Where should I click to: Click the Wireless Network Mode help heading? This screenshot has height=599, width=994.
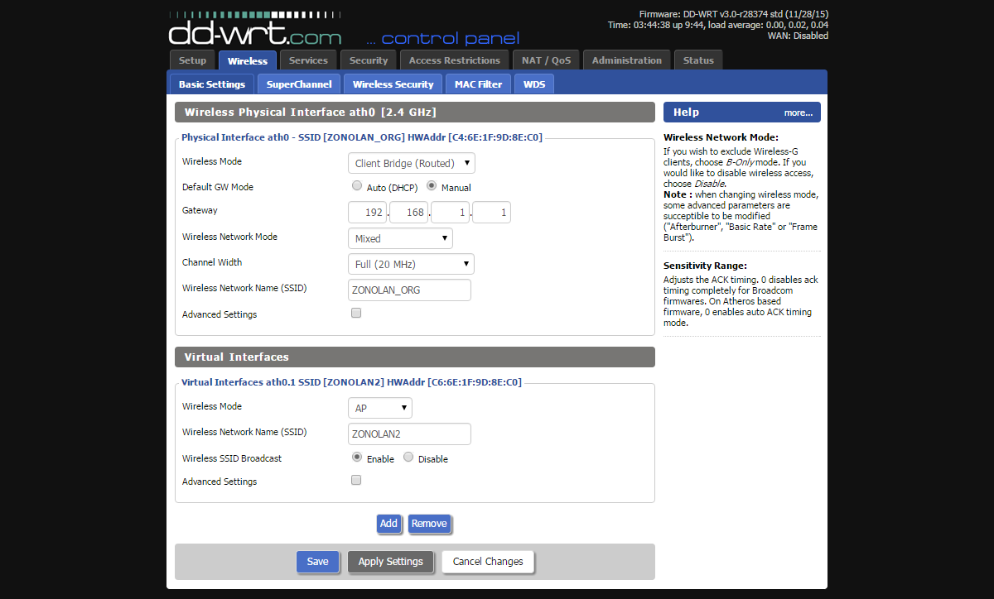pyautogui.click(x=721, y=137)
